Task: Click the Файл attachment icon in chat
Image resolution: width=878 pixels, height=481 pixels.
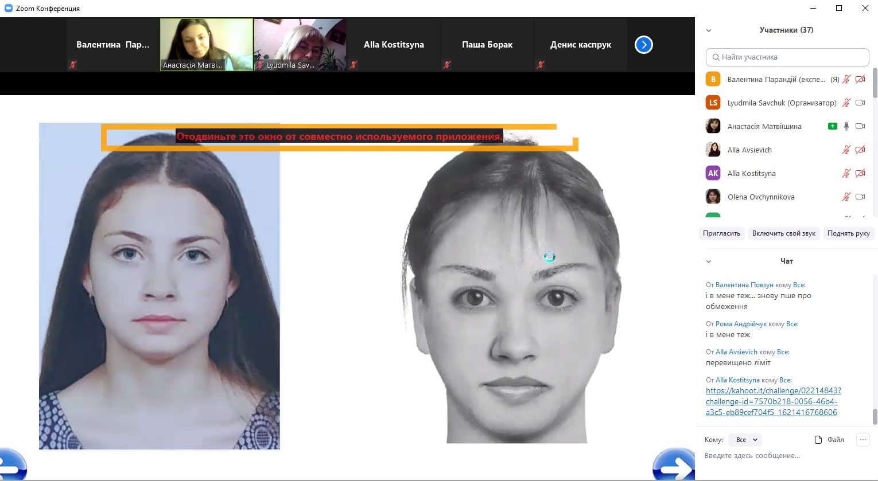Action: (x=818, y=440)
